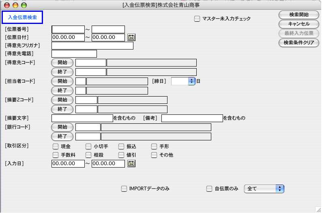Image resolution: width=322 pixels, height=213 pixels.
Task: Click 開始 button for 得意先コード
Action: [62, 62]
